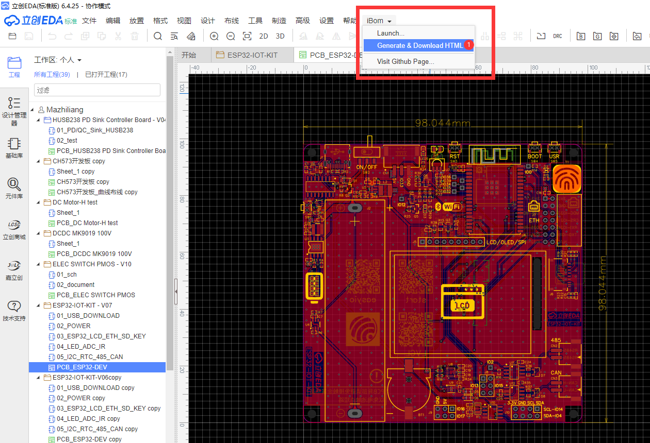This screenshot has height=443, width=650.
Task: Open the 元件库 panel in left sidebar
Action: tap(14, 187)
